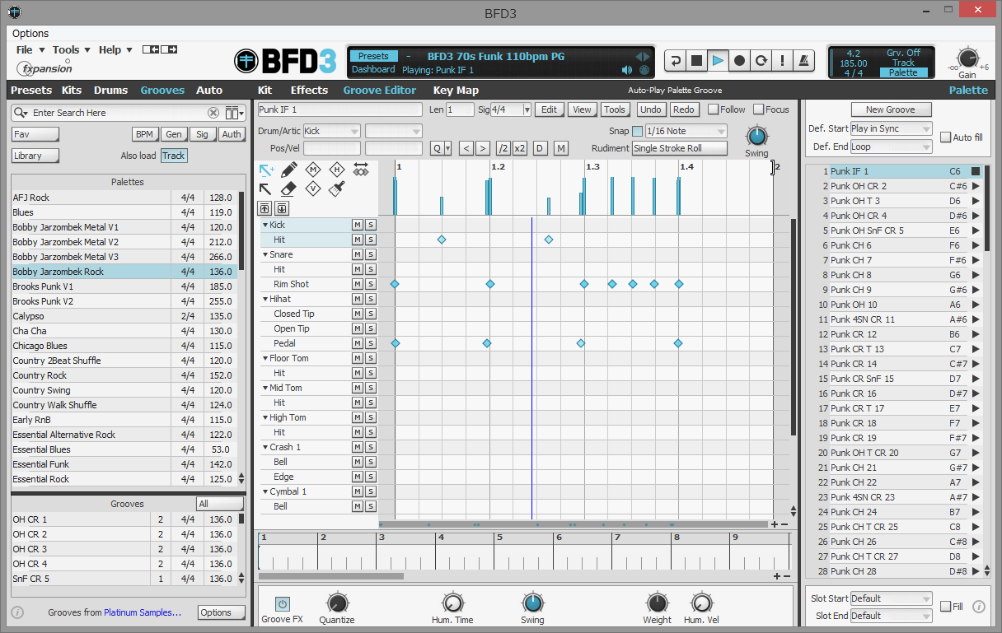Solo the Kick track
Viewport: 1002px width, 633px height.
pyautogui.click(x=371, y=225)
